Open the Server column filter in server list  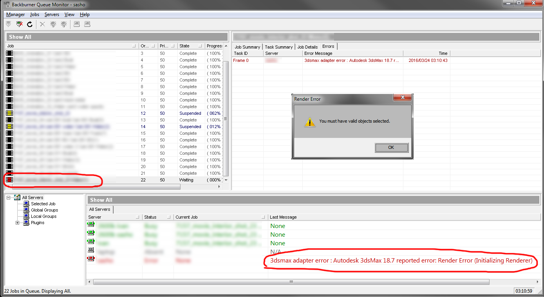click(x=137, y=217)
